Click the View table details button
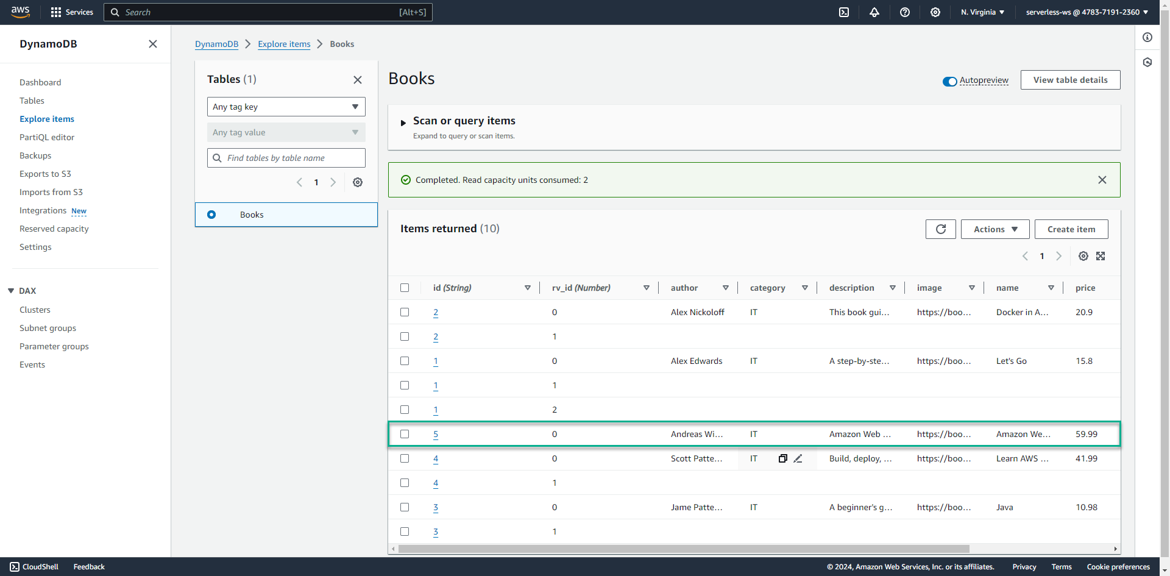Viewport: 1170px width, 576px height. (x=1071, y=80)
